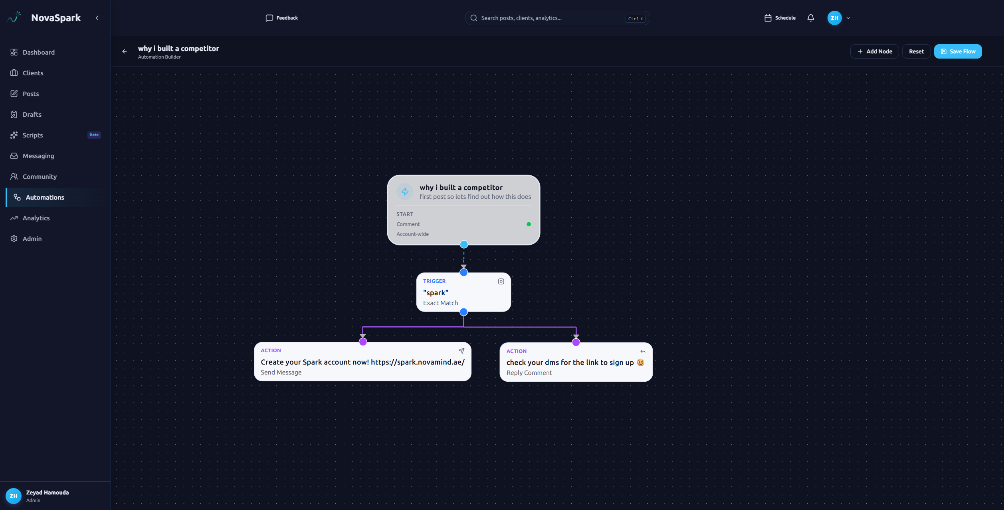This screenshot has height=510, width=1004.
Task: Open Messaging from the sidebar
Action: pos(38,156)
